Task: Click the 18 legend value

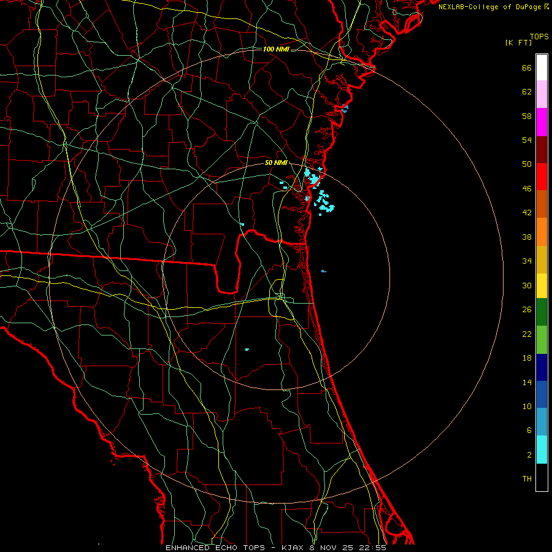Action: [x=527, y=358]
